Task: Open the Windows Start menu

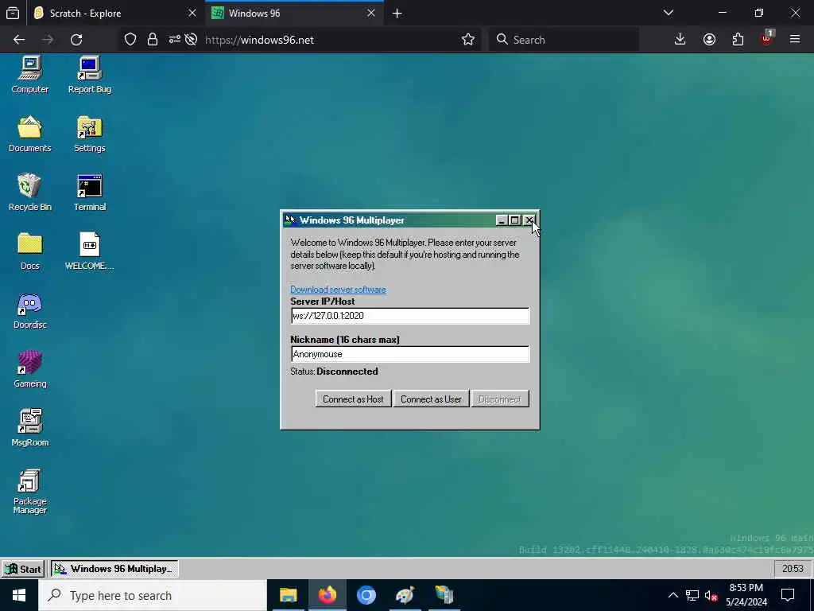Action: (19, 595)
